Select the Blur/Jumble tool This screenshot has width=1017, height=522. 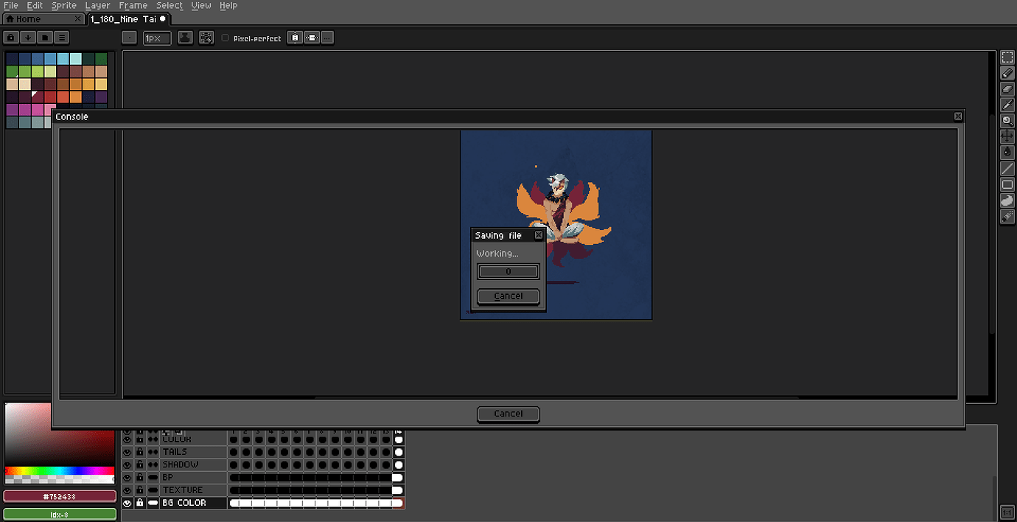[1007, 216]
